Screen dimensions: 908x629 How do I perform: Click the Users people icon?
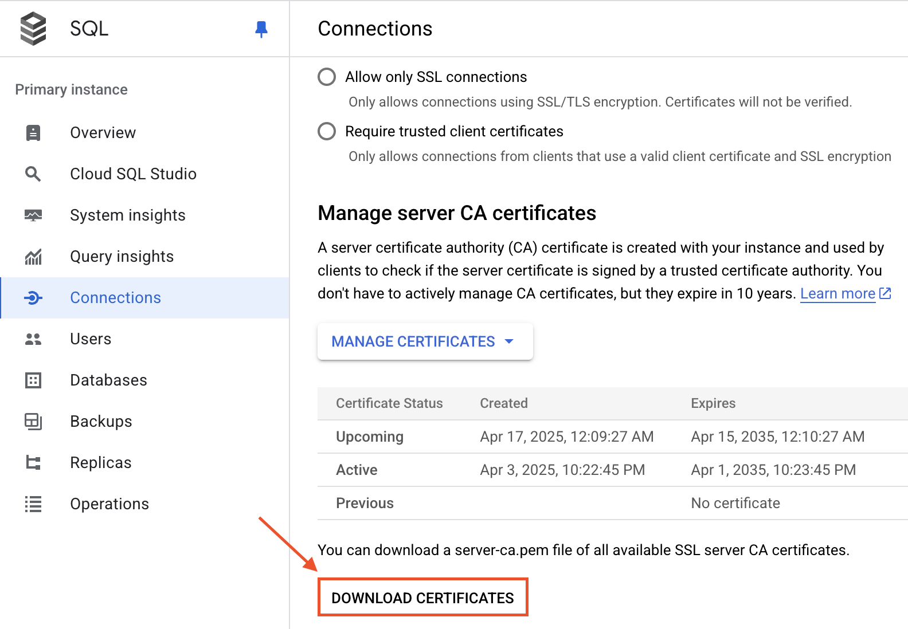(33, 339)
